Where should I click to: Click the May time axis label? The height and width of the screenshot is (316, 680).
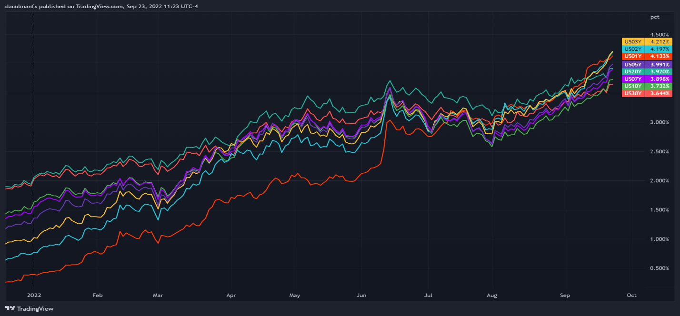[295, 296]
